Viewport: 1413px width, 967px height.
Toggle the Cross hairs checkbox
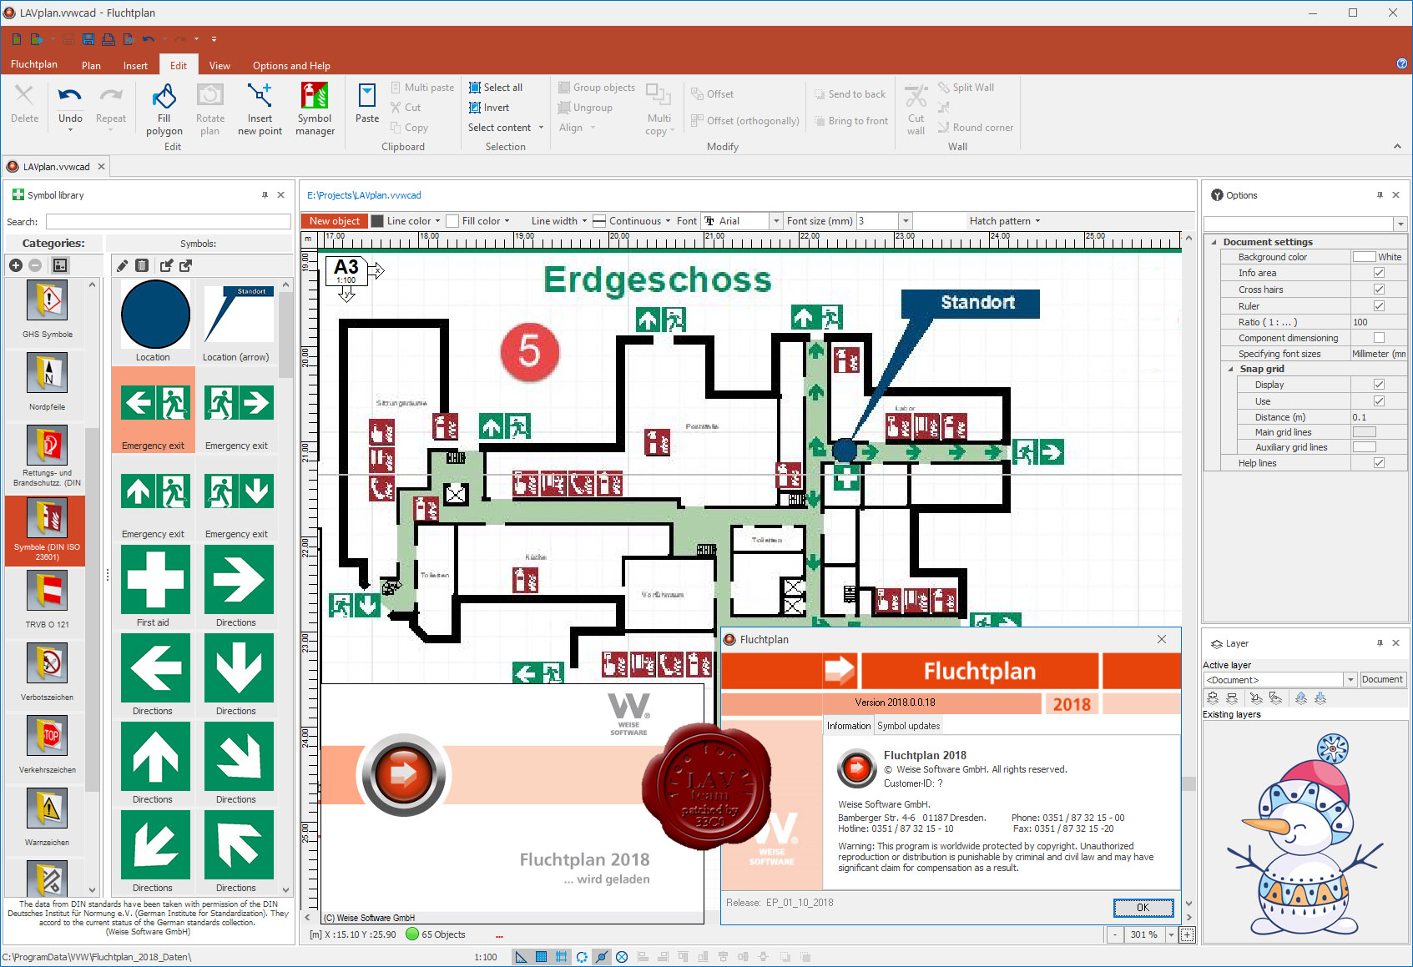(1379, 290)
